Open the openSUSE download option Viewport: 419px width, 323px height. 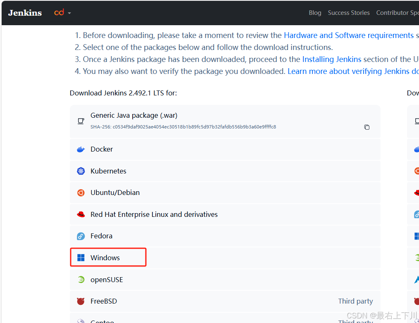[225, 280]
